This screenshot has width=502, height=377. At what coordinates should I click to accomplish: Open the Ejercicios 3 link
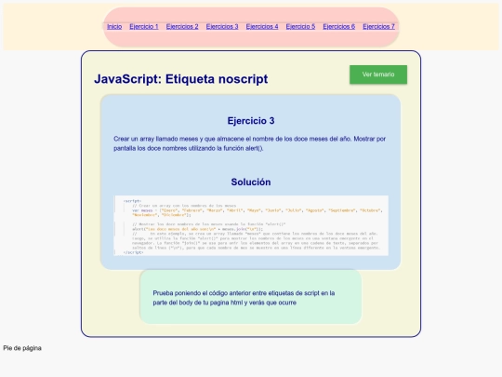pyautogui.click(x=222, y=27)
